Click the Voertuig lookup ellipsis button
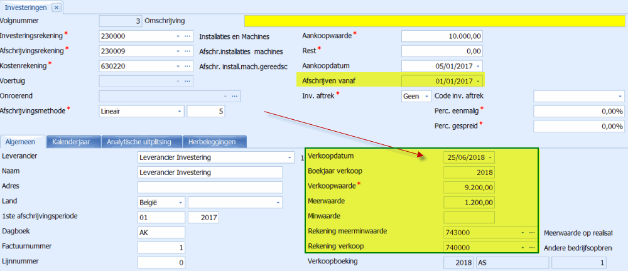 click(x=187, y=81)
